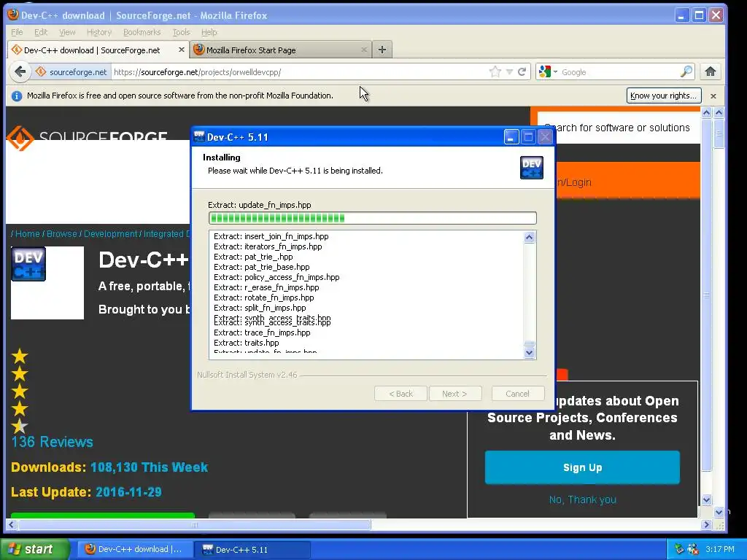Click the Dev-C++ project logo thumbnail
This screenshot has width=747, height=560.
coord(28,264)
